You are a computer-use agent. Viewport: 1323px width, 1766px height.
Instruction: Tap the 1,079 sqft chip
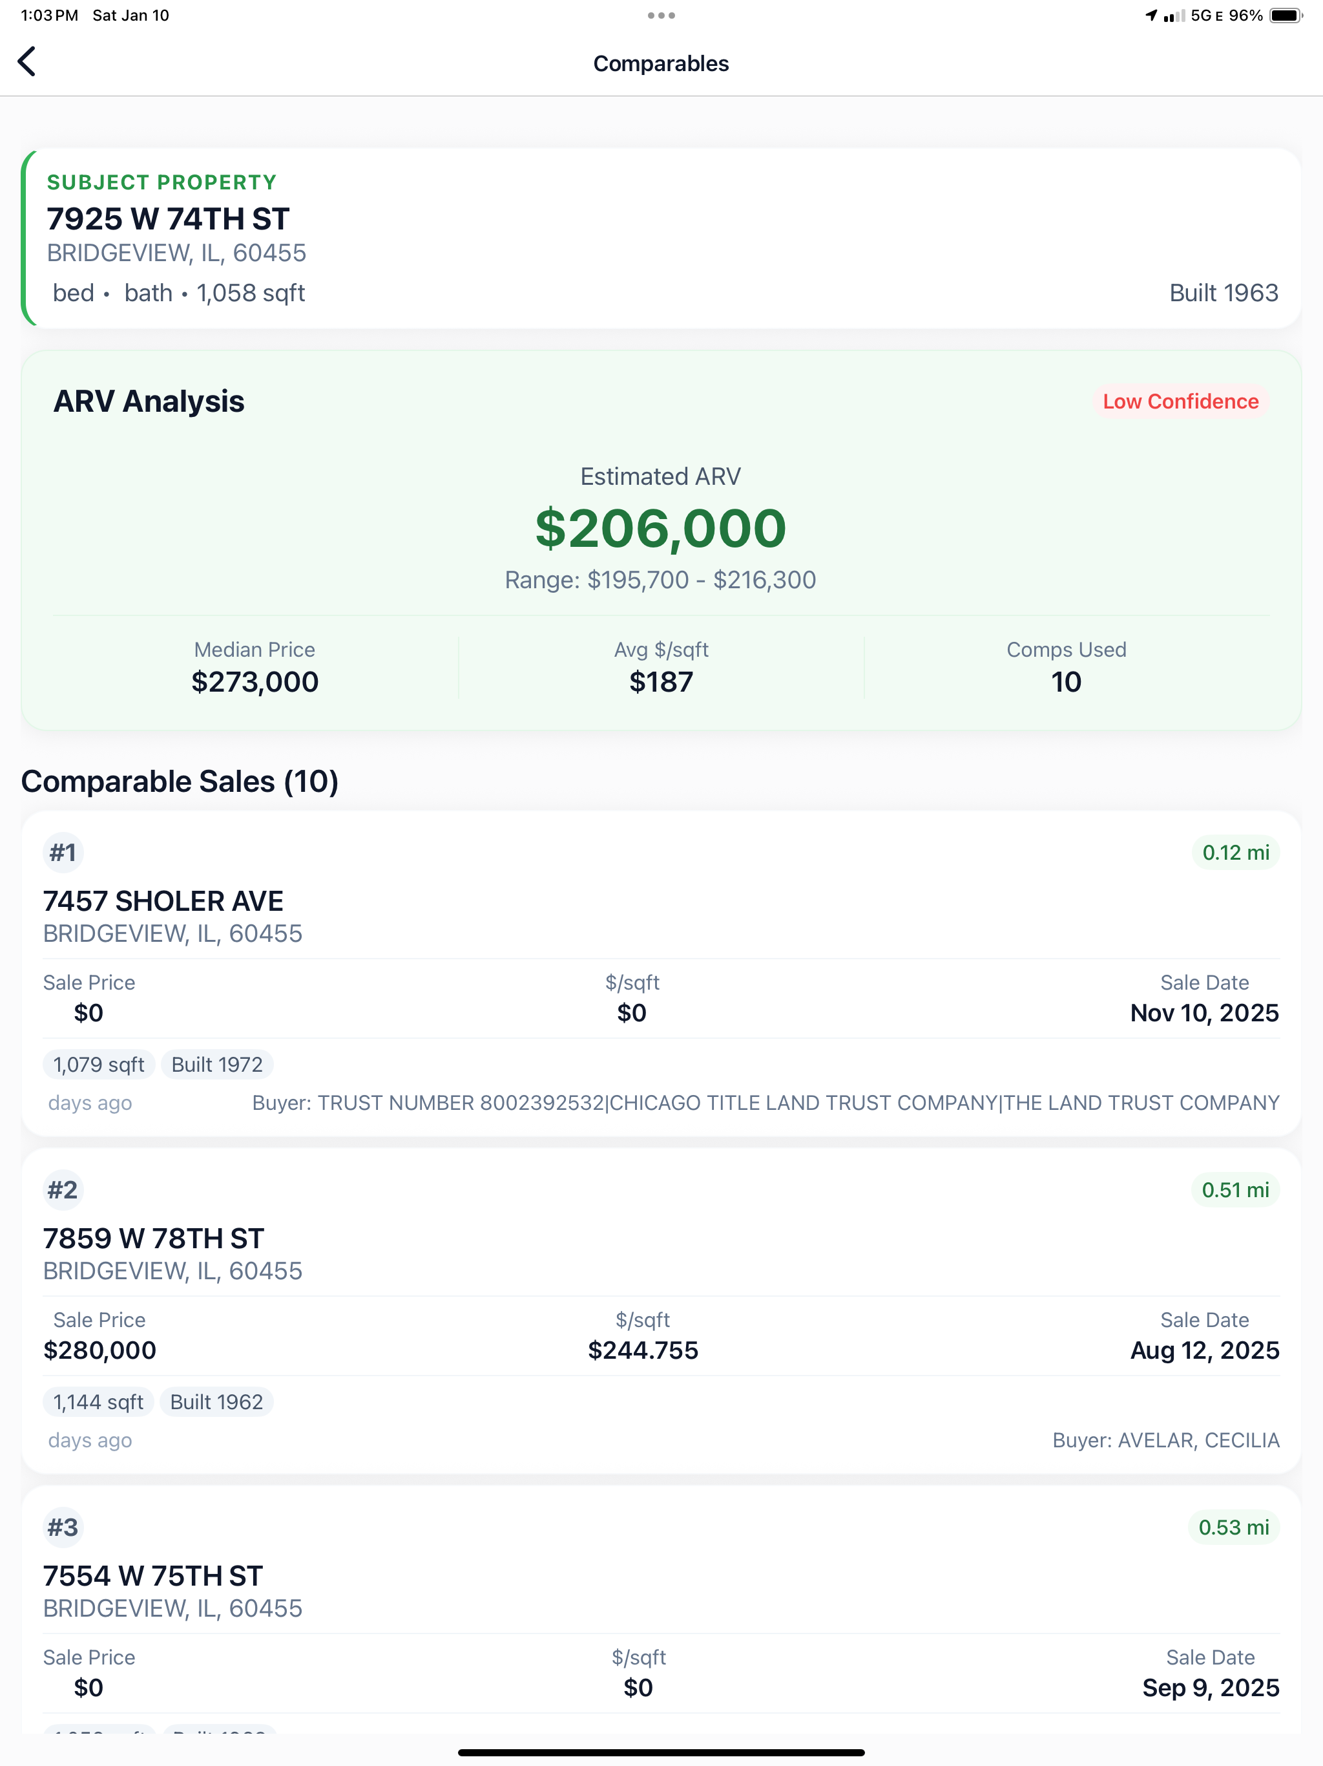click(x=99, y=1064)
